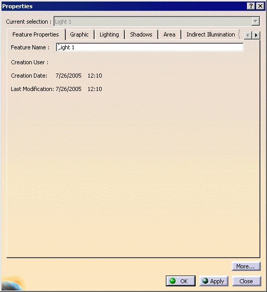Image resolution: width=267 pixels, height=292 pixels.
Task: Click the More... button
Action: [x=246, y=266]
